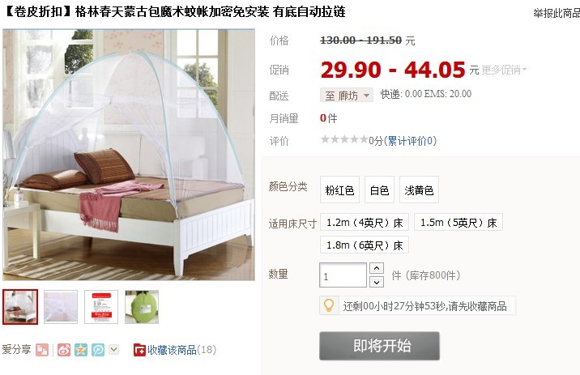View the green package bag thumbnail
This screenshot has height=375, width=580.
coord(142,307)
